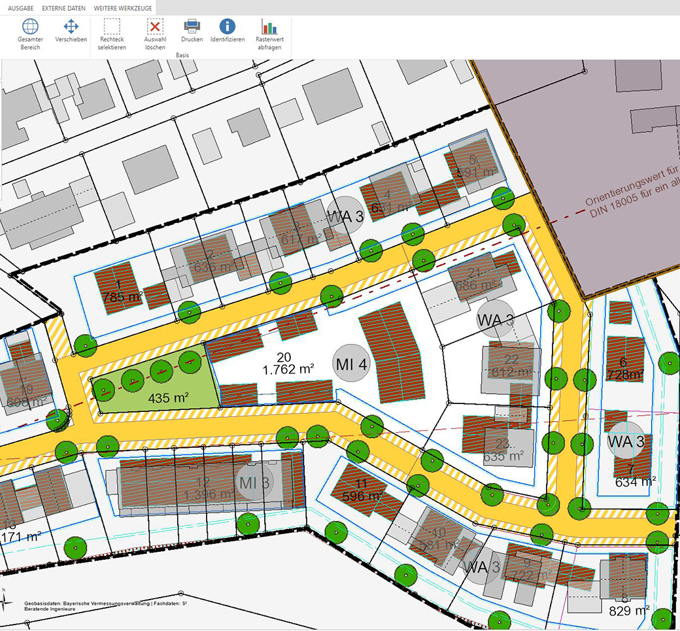
Task: Click the MI 3 zone label circle
Action: (254, 483)
